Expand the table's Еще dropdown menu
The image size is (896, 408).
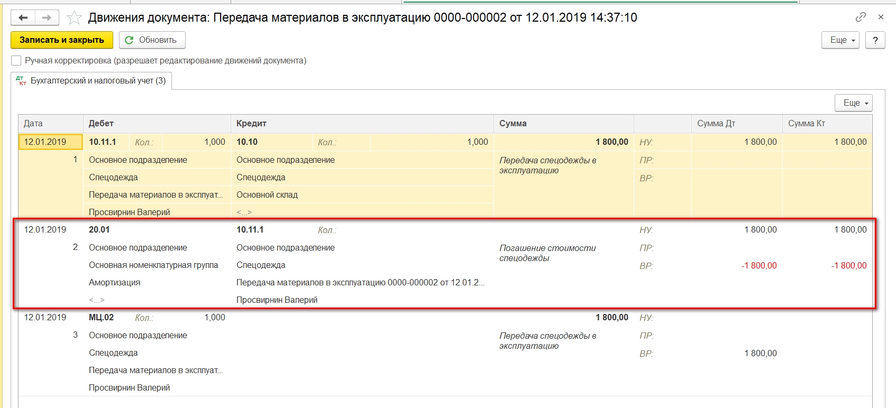pyautogui.click(x=853, y=103)
